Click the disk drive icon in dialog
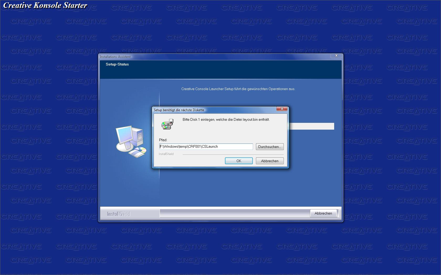Image resolution: width=441 pixels, height=275 pixels. [167, 124]
